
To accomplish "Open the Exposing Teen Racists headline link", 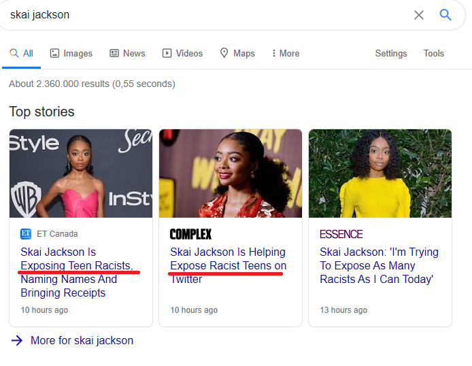I will (77, 272).
